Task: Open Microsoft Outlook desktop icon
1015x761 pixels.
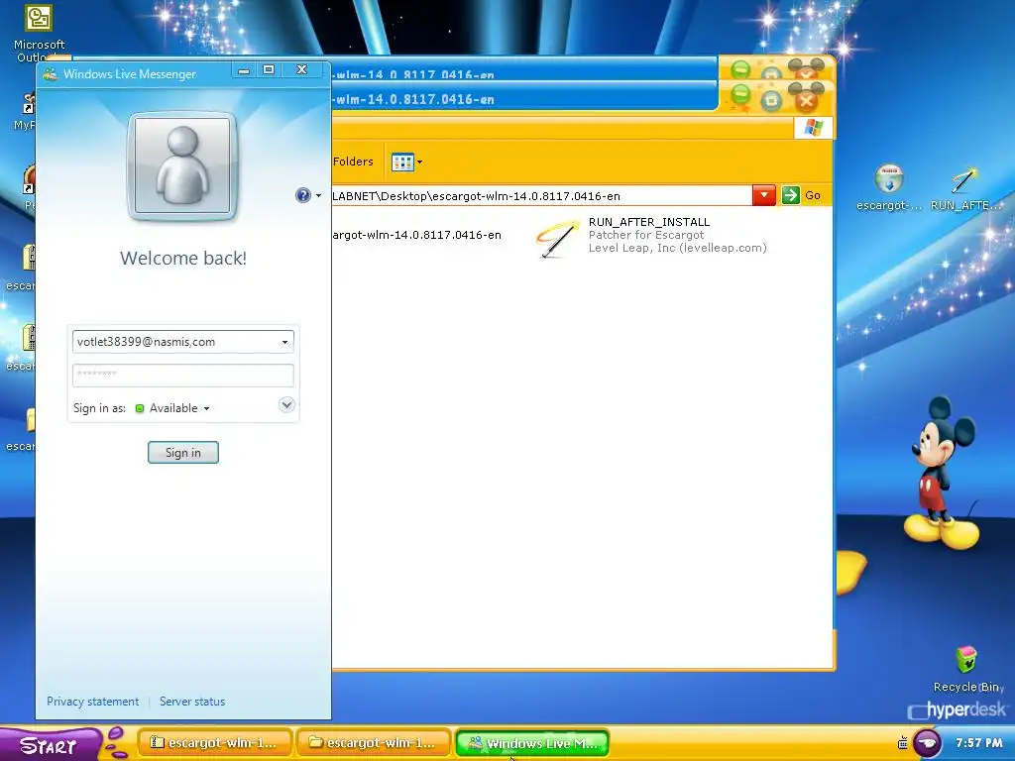Action: click(39, 33)
